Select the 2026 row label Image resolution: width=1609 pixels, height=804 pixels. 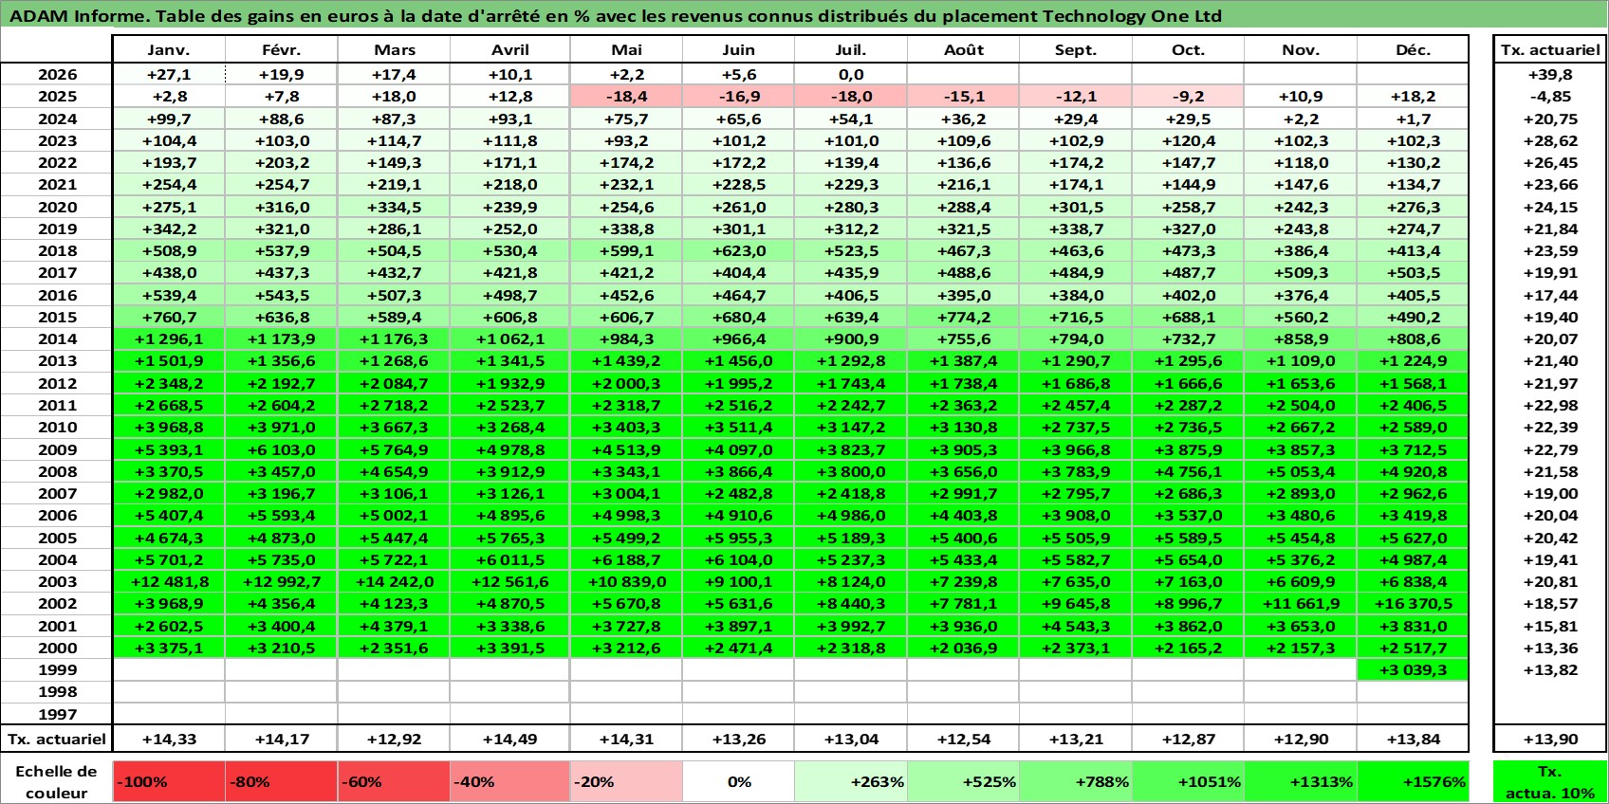pos(57,74)
